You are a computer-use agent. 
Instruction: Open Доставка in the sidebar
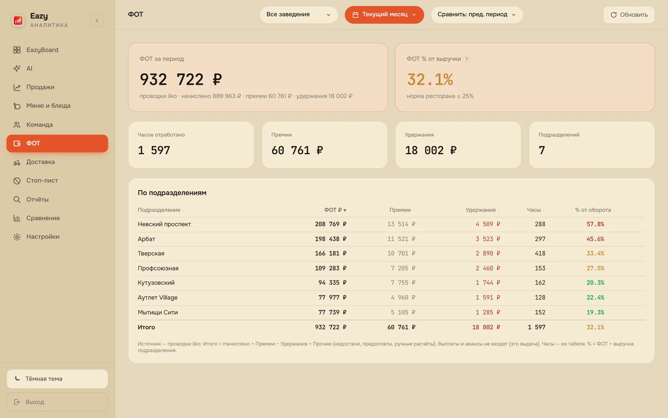(57, 162)
